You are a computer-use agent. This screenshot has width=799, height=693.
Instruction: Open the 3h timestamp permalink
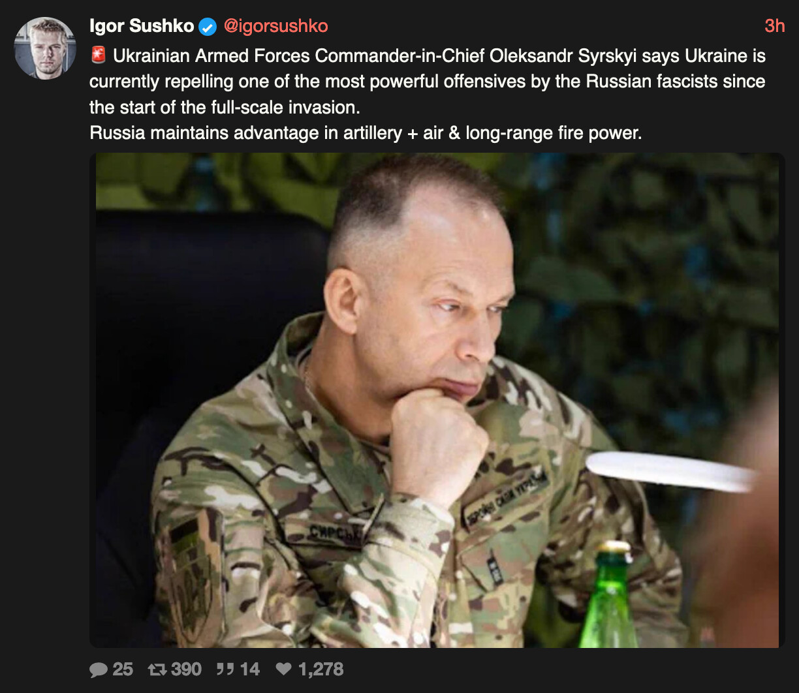[x=774, y=26]
